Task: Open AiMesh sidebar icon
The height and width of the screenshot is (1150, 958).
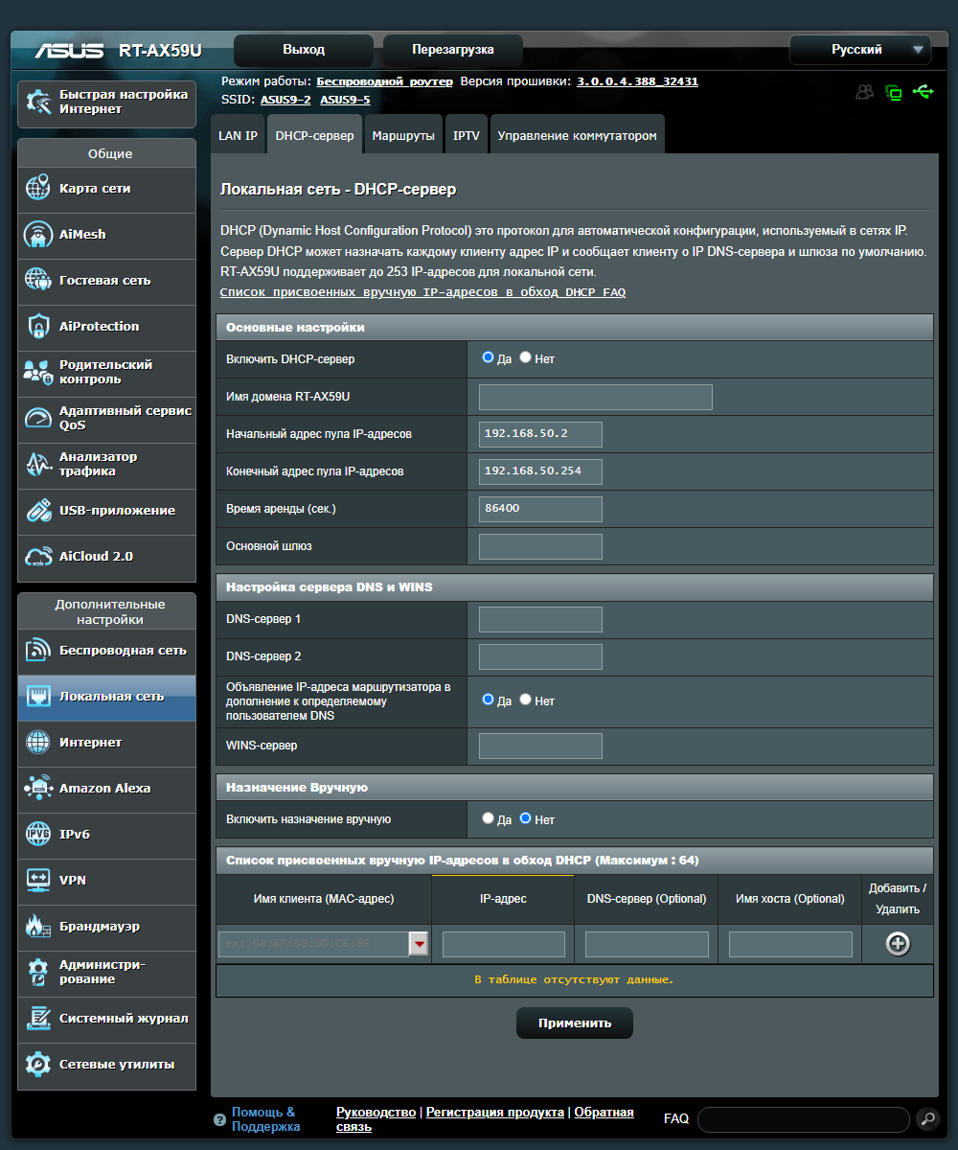Action: tap(38, 234)
